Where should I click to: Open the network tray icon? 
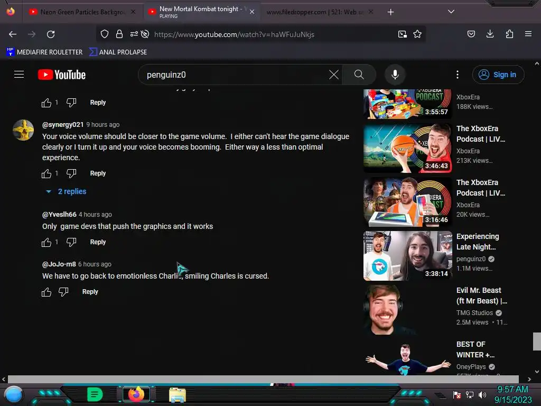click(469, 395)
